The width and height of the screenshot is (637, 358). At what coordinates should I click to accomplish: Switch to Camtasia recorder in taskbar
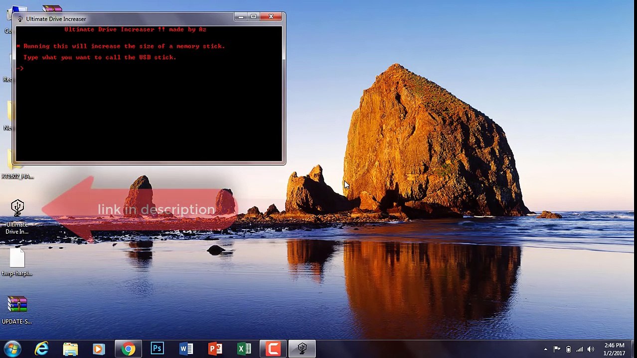[x=273, y=349]
